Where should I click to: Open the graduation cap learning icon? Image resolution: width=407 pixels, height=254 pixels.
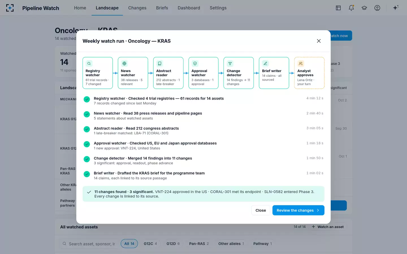pos(364,8)
